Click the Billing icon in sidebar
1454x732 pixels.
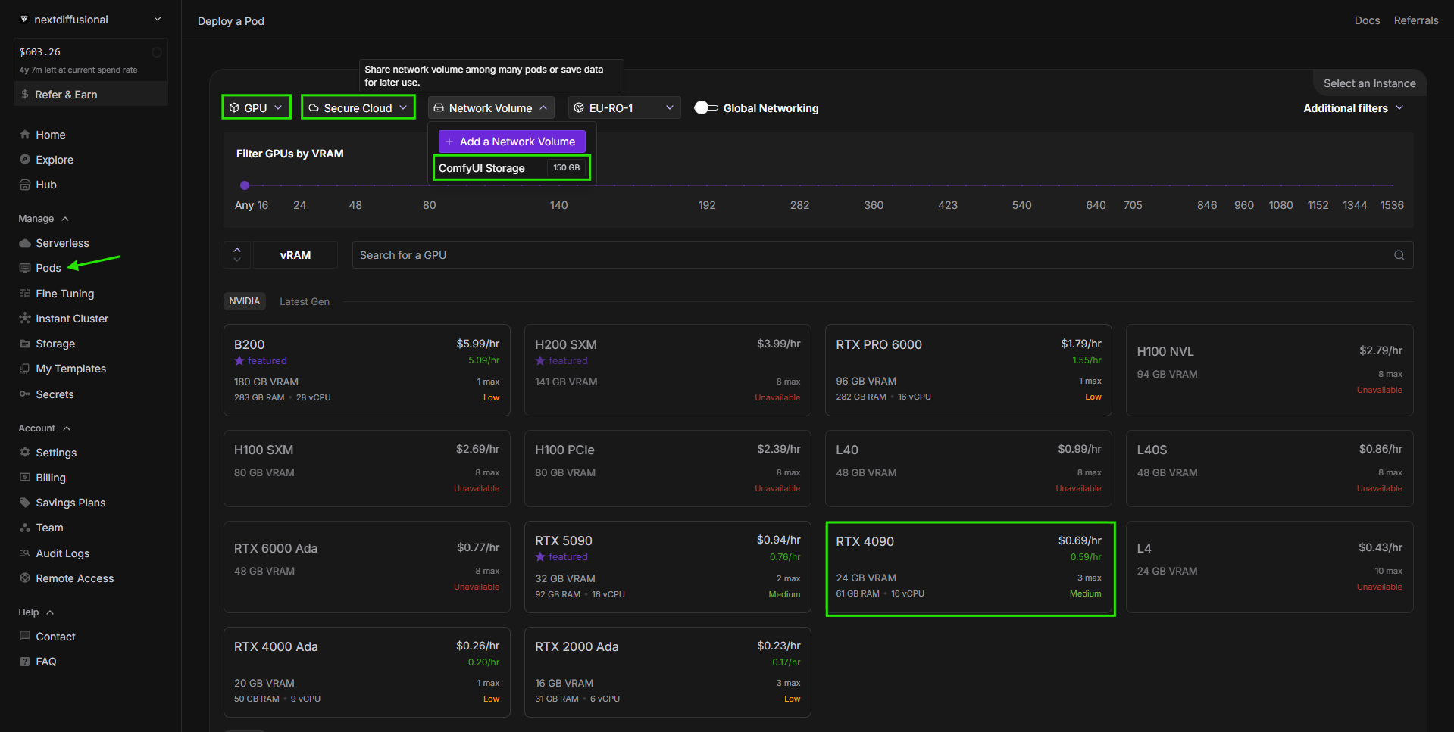tap(25, 478)
